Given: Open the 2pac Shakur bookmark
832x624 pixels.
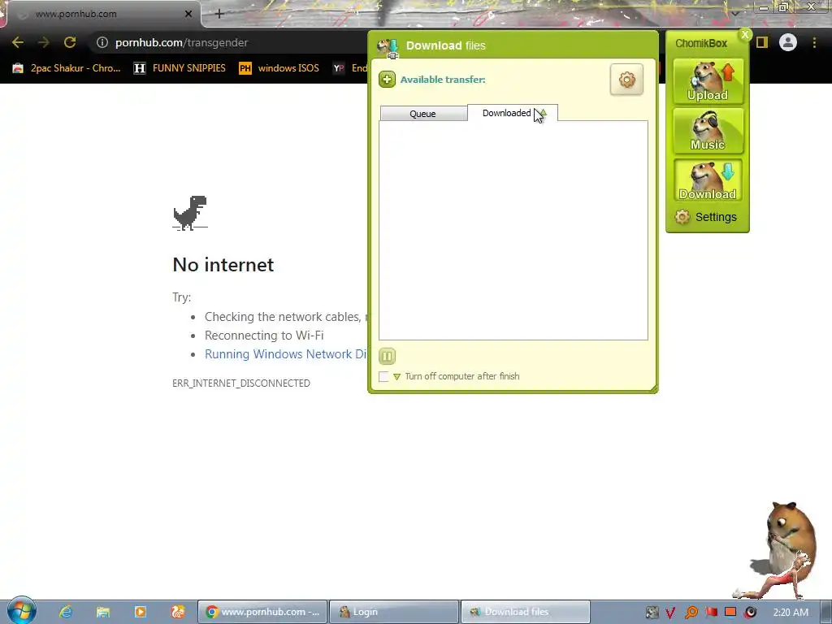Looking at the screenshot, I should (67, 68).
